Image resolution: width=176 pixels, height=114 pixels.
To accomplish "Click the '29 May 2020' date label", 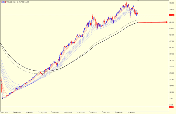I will (x=17, y=112).
